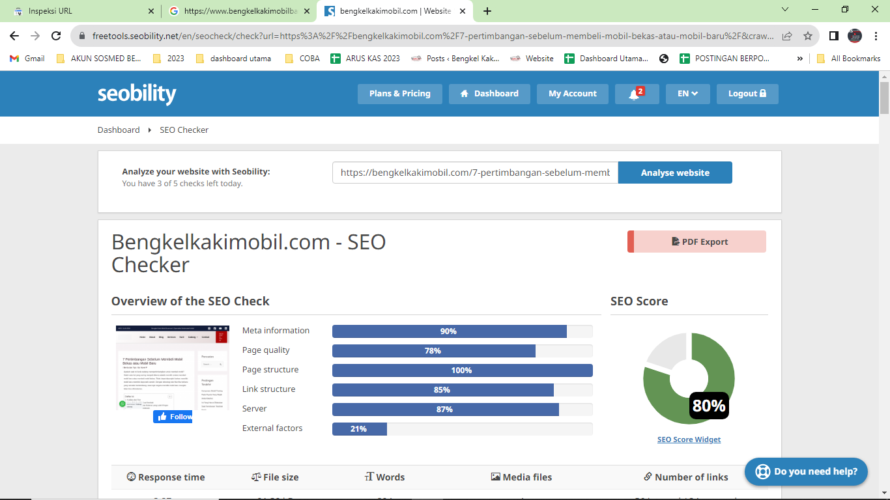The width and height of the screenshot is (890, 500).
Task: Click the URL input field
Action: tap(475, 173)
